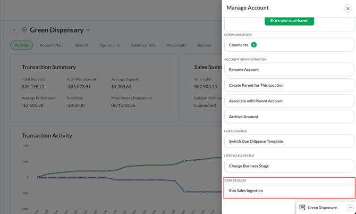
Task: Click the Total Deposits value $35,198.22
Action: [x=33, y=87]
